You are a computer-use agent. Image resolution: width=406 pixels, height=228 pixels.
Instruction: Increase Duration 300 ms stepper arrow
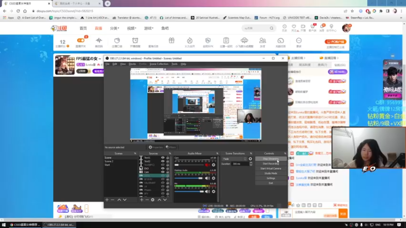(x=251, y=163)
